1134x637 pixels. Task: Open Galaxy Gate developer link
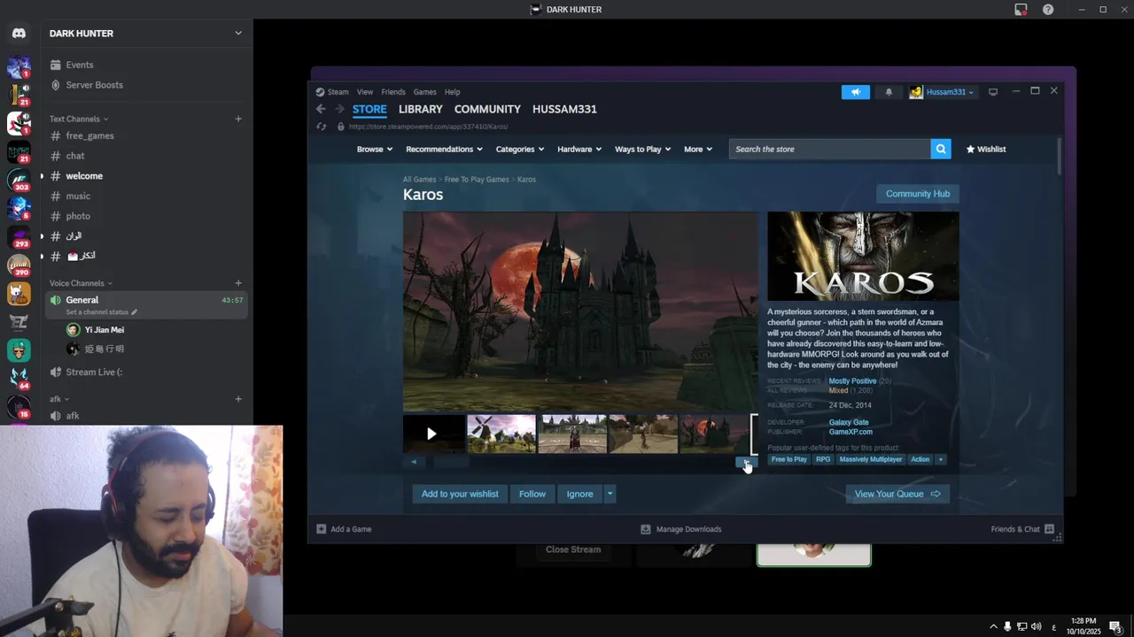coord(849,422)
